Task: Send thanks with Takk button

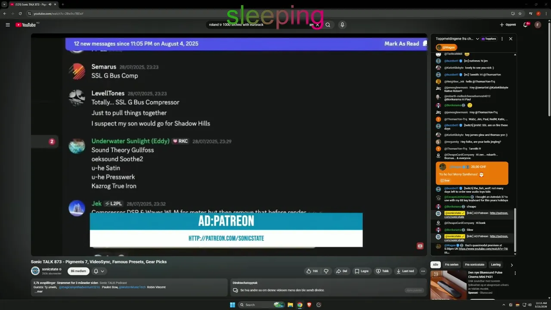Action: (x=382, y=271)
